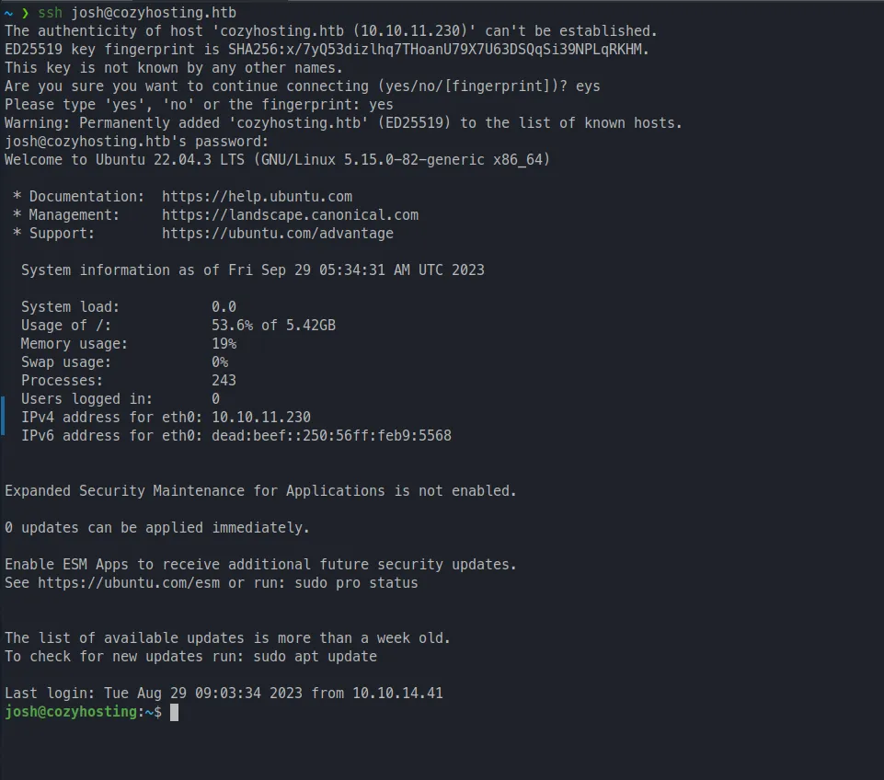The image size is (884, 780).
Task: Click the 'josh@cozyhosting.htb's password:' prompt line
Action: 136,142
